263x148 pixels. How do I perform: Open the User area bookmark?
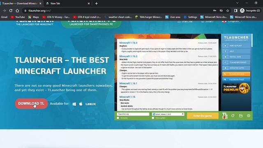tap(173, 17)
